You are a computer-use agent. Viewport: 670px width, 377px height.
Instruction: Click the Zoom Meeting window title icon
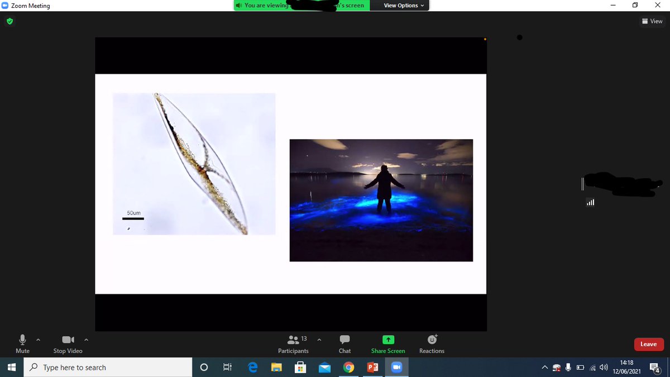5,6
